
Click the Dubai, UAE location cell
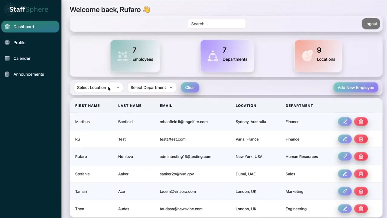(246, 174)
